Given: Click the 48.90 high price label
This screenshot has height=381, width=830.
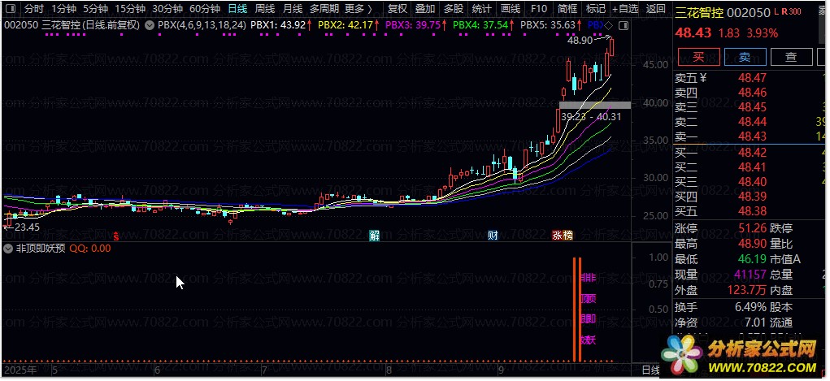Looking at the screenshot, I should 580,41.
